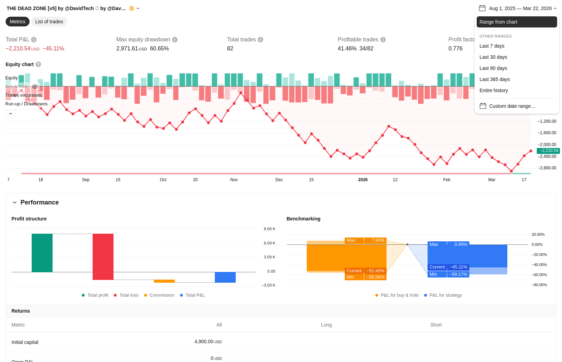The height and width of the screenshot is (362, 562).
Task: Click the Range from chart option
Action: coord(516,22)
